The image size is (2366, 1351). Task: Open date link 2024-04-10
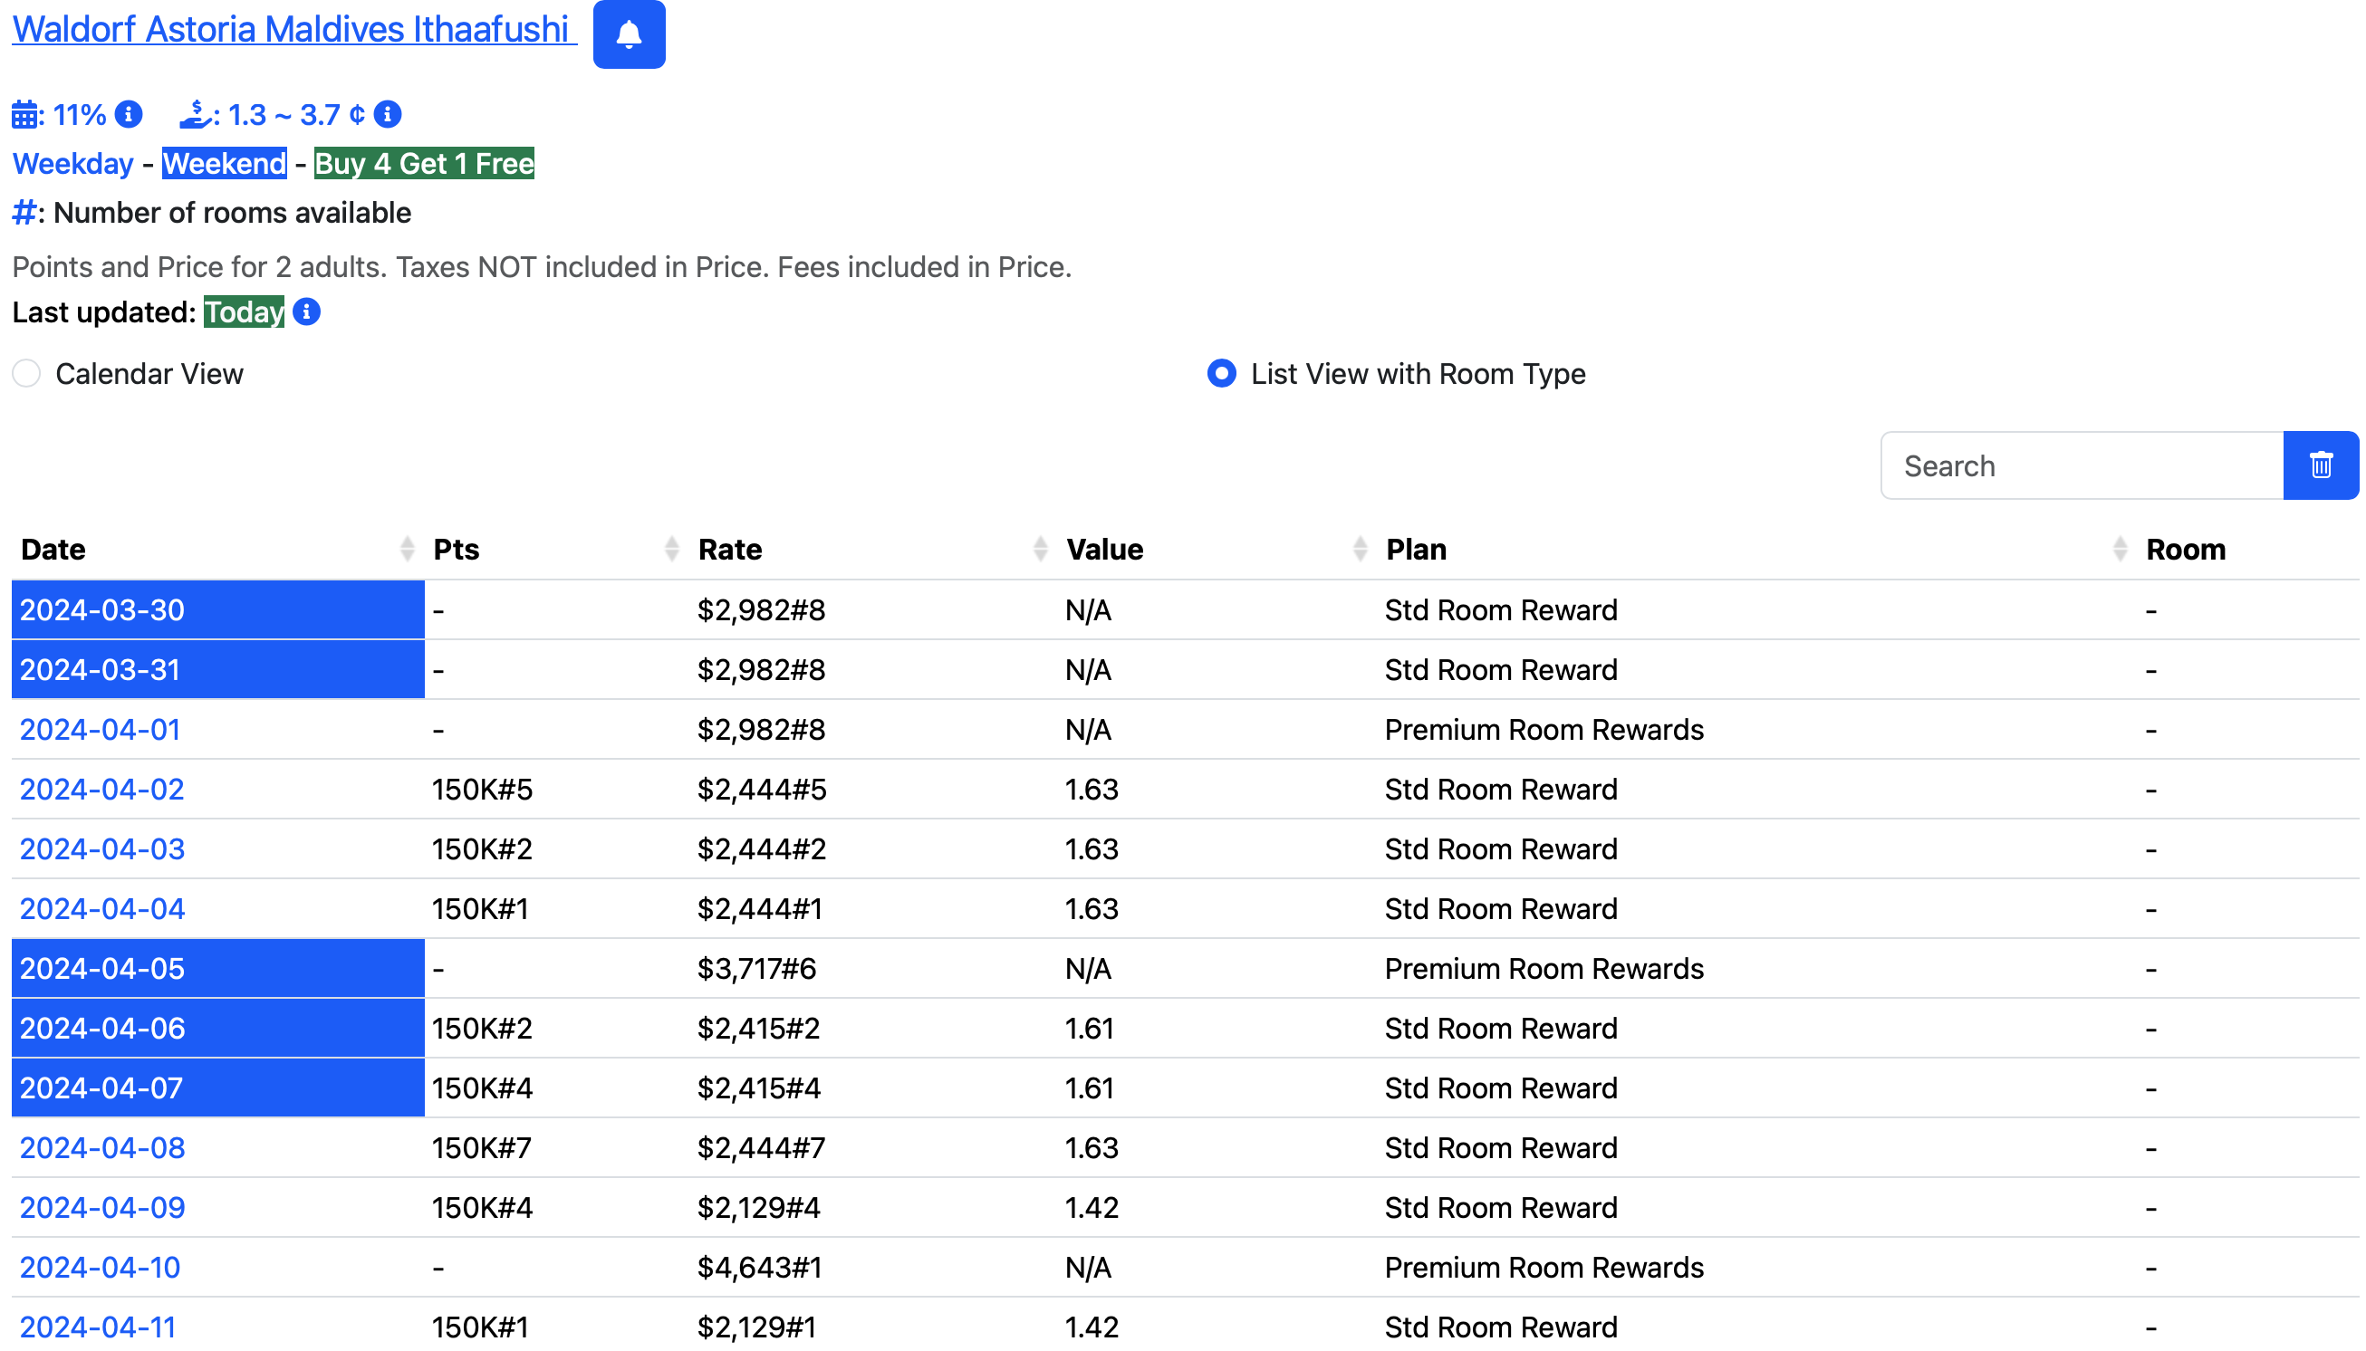pos(101,1268)
